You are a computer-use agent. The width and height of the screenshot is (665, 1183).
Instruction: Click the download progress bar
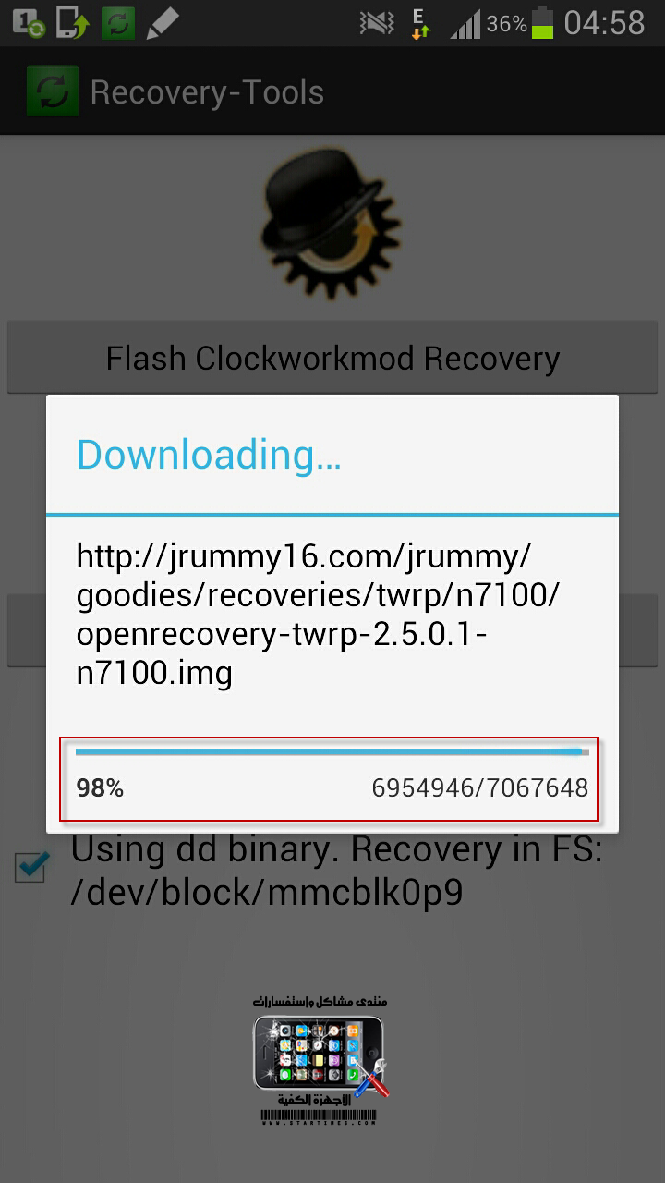click(332, 752)
